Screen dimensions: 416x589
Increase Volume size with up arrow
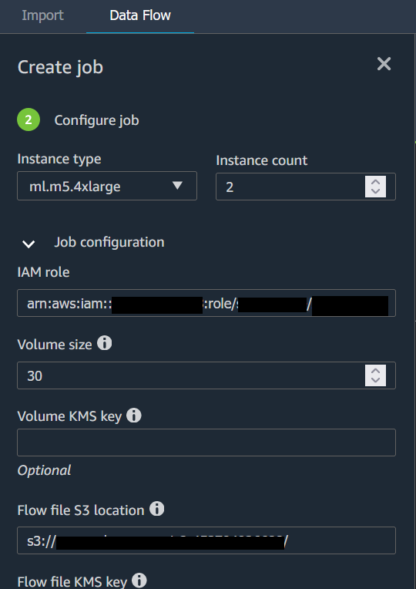pos(375,370)
